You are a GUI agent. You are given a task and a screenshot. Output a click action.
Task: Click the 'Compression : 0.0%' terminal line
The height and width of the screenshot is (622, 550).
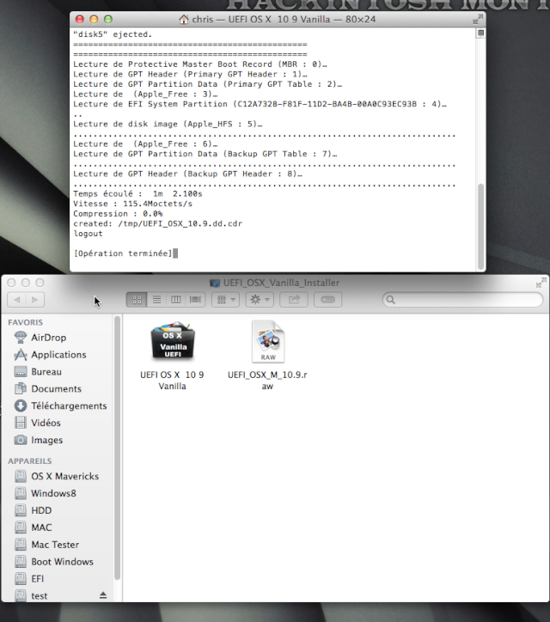(118, 213)
